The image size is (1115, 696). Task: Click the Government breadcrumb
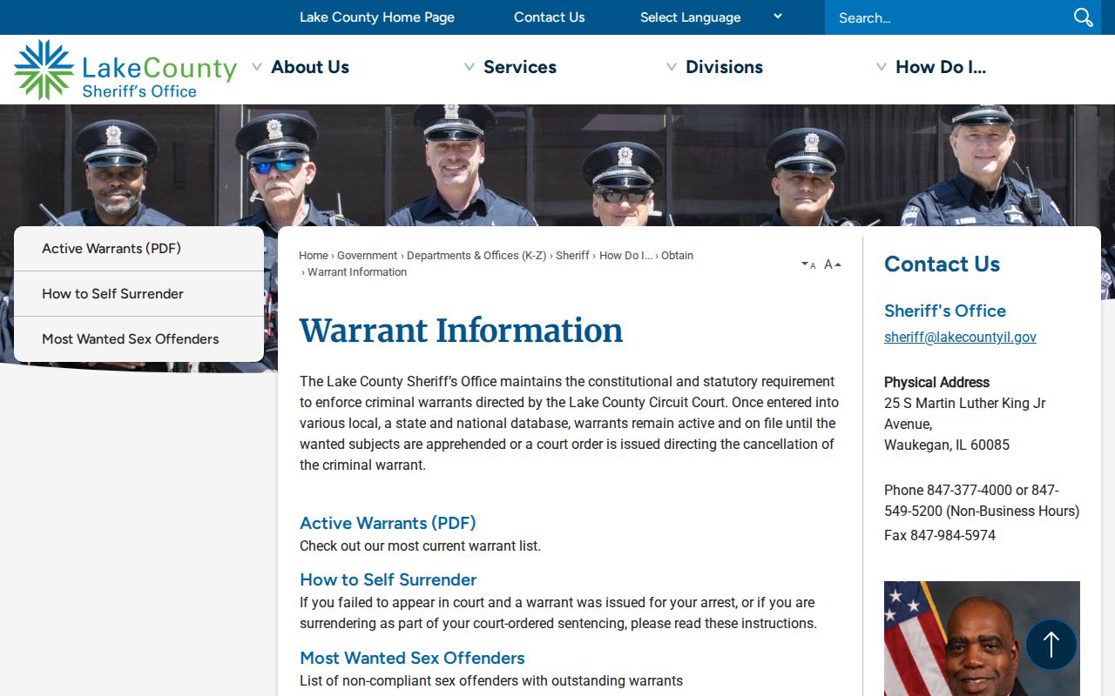(368, 256)
